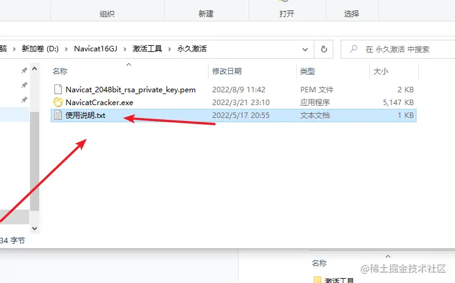The height and width of the screenshot is (283, 455).
Task: Click the PEM 文件 type cell
Action: tap(317, 90)
